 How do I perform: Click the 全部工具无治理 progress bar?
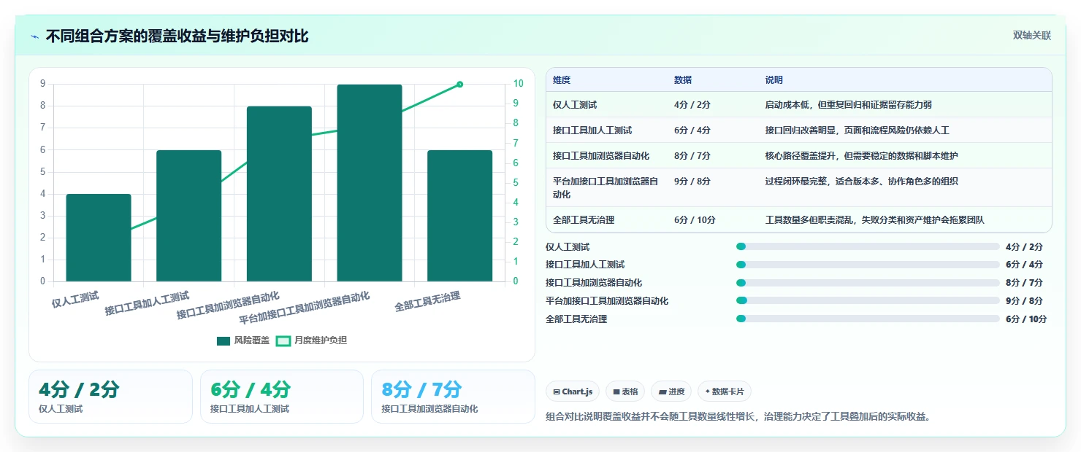[x=868, y=319]
